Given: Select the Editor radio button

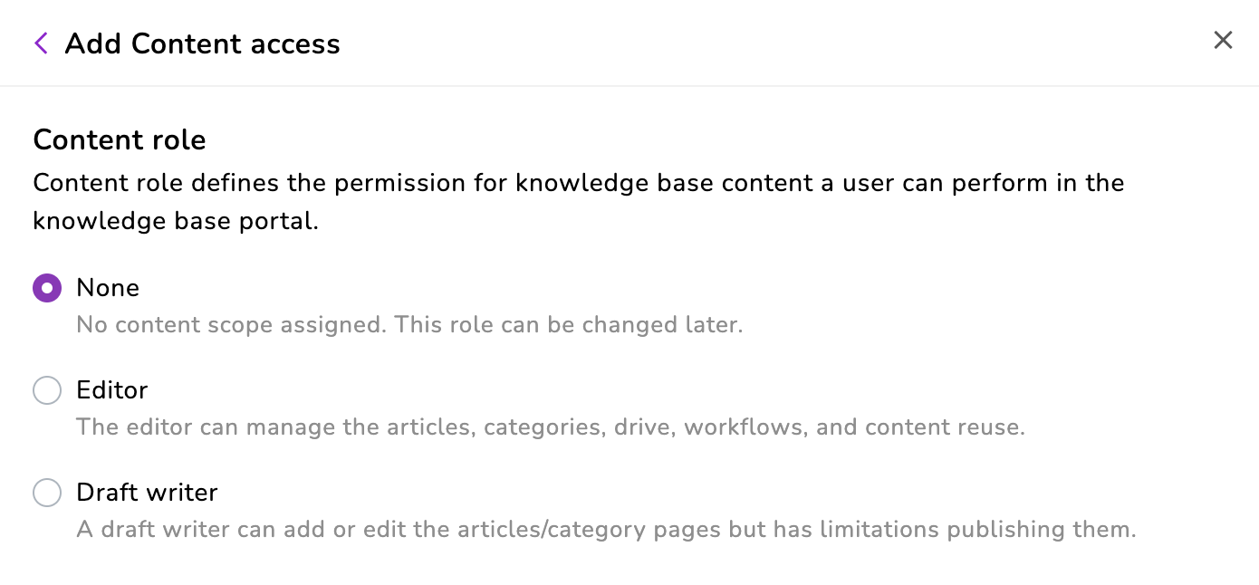Looking at the screenshot, I should 47,390.
